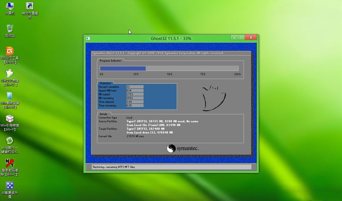Select Win引导修复 [Alt+F] desktop icon
342x201 pixels.
coord(9,123)
